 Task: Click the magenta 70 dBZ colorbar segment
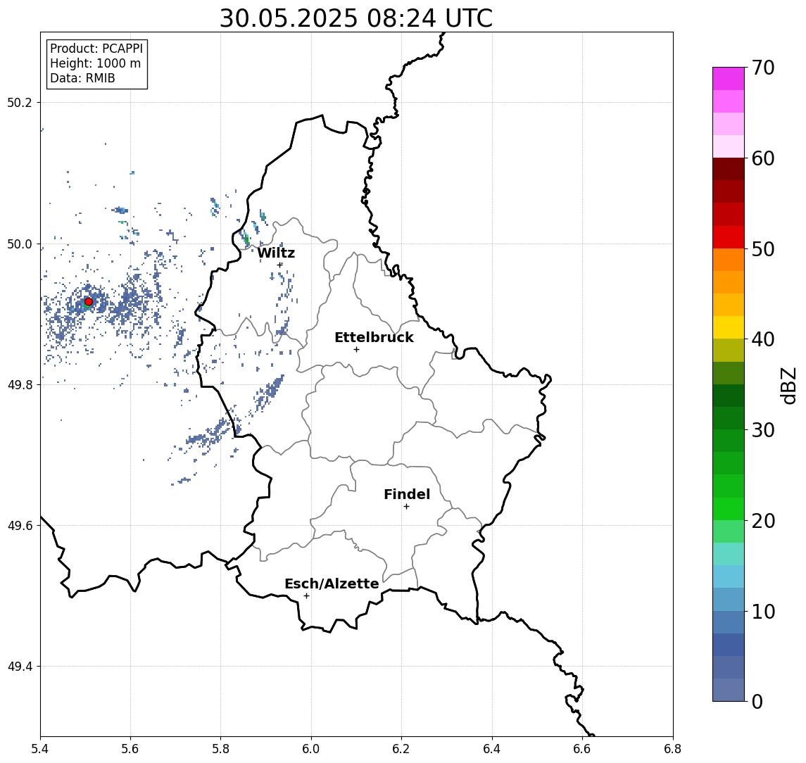coord(729,79)
